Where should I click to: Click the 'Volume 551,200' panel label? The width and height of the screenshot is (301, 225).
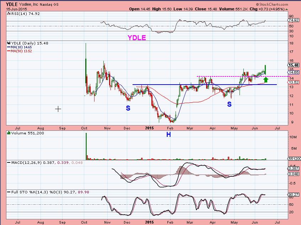point(27,133)
